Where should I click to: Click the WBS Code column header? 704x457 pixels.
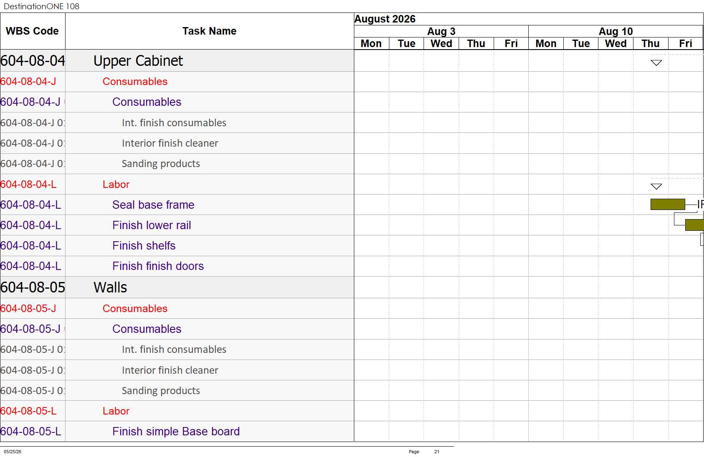click(x=33, y=31)
